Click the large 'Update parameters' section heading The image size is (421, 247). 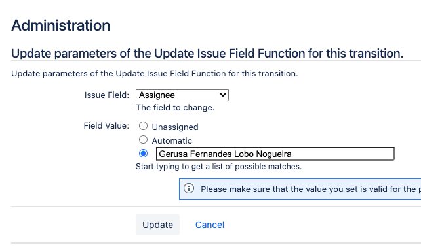click(x=207, y=53)
